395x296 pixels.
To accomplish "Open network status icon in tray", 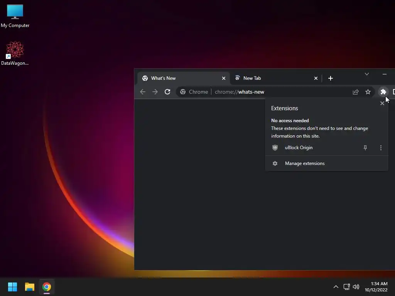I will coord(346,287).
